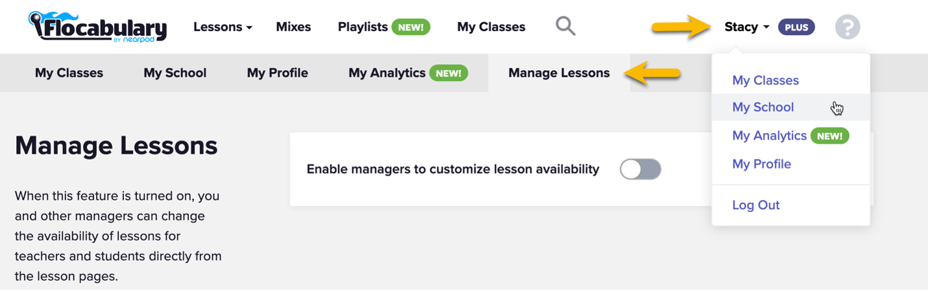928x293 pixels.
Task: Click the Flocabulary logo
Action: tap(98, 27)
